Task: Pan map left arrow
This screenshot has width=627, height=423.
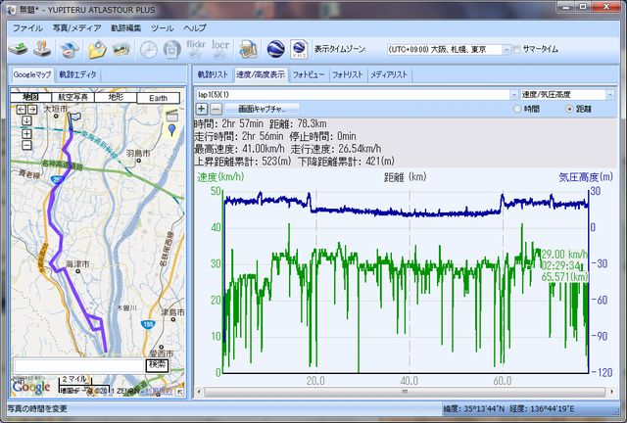Action: [22, 109]
